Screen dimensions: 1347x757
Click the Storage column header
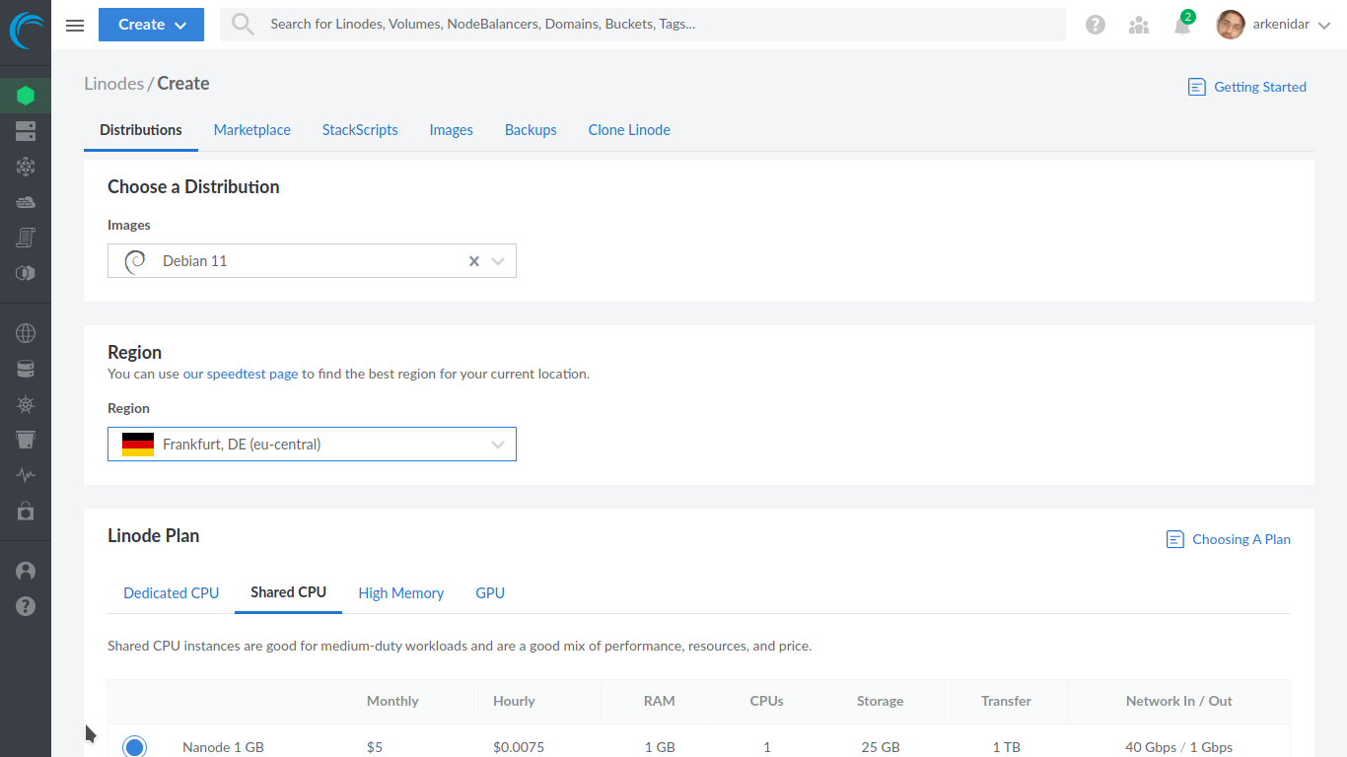[881, 702]
